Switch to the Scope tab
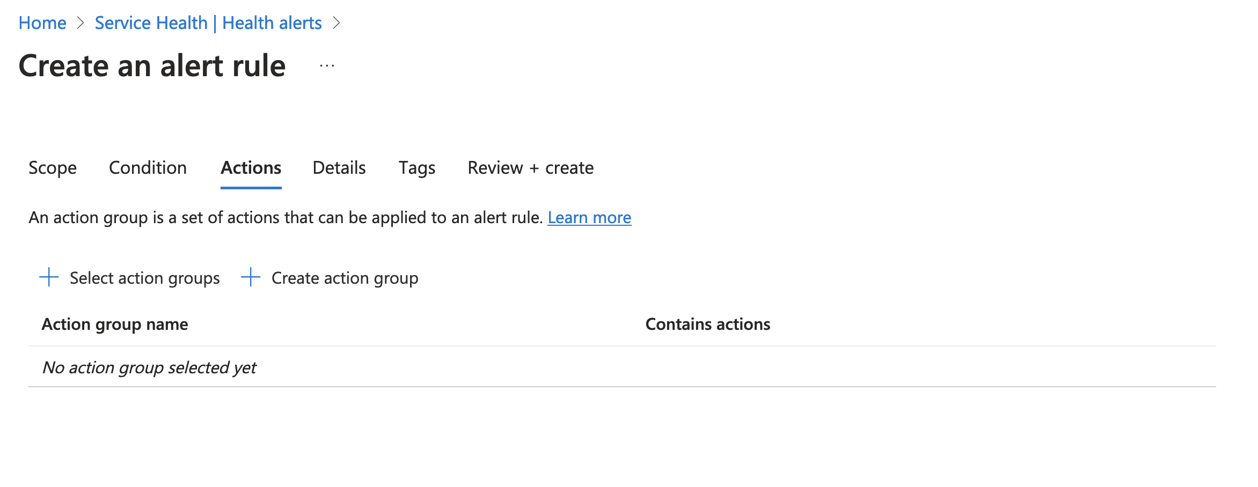 [53, 168]
